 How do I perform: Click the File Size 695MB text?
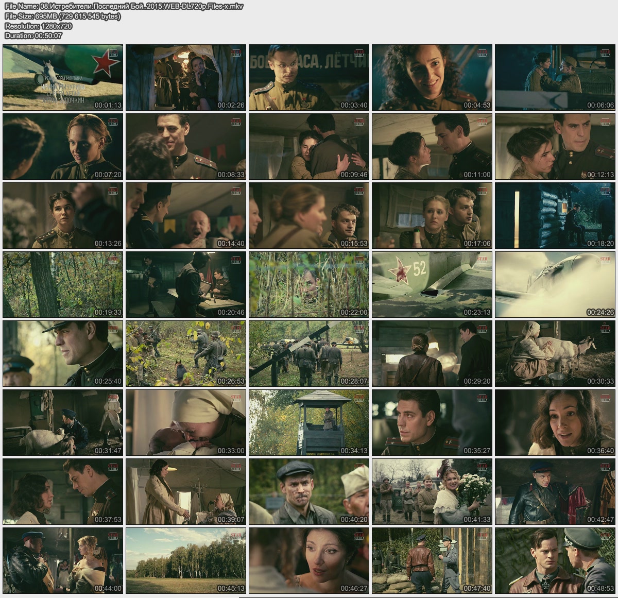[x=62, y=16]
